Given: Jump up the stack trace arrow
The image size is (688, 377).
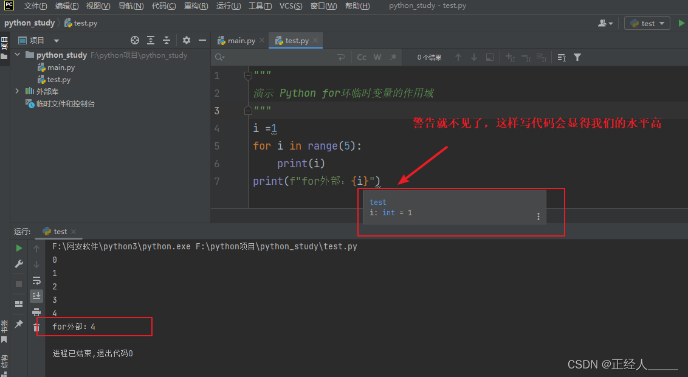Looking at the screenshot, I should point(36,249).
